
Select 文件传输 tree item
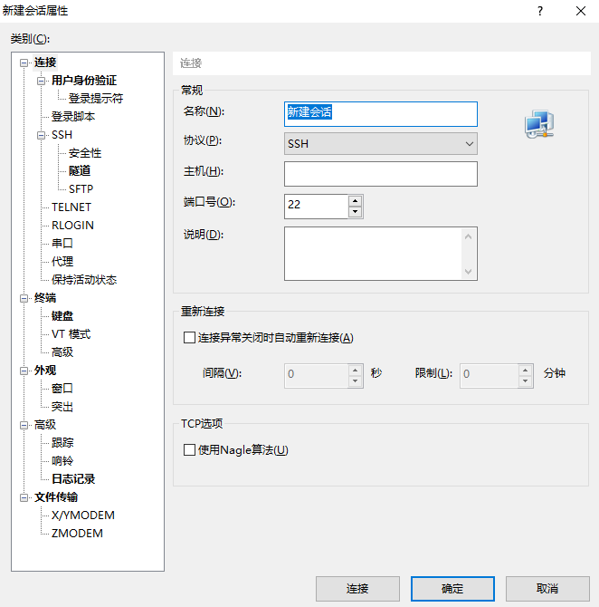pyautogui.click(x=56, y=497)
